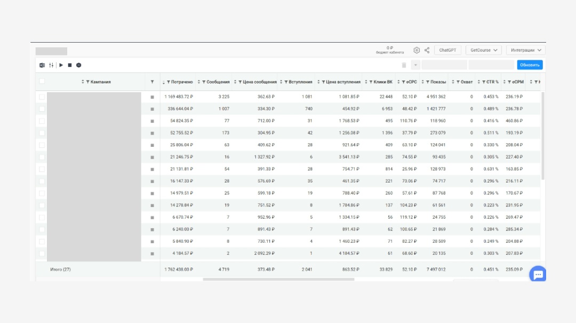Screen dimensions: 576x323
Task: Start selected campaigns with play icon
Action: click(x=61, y=65)
